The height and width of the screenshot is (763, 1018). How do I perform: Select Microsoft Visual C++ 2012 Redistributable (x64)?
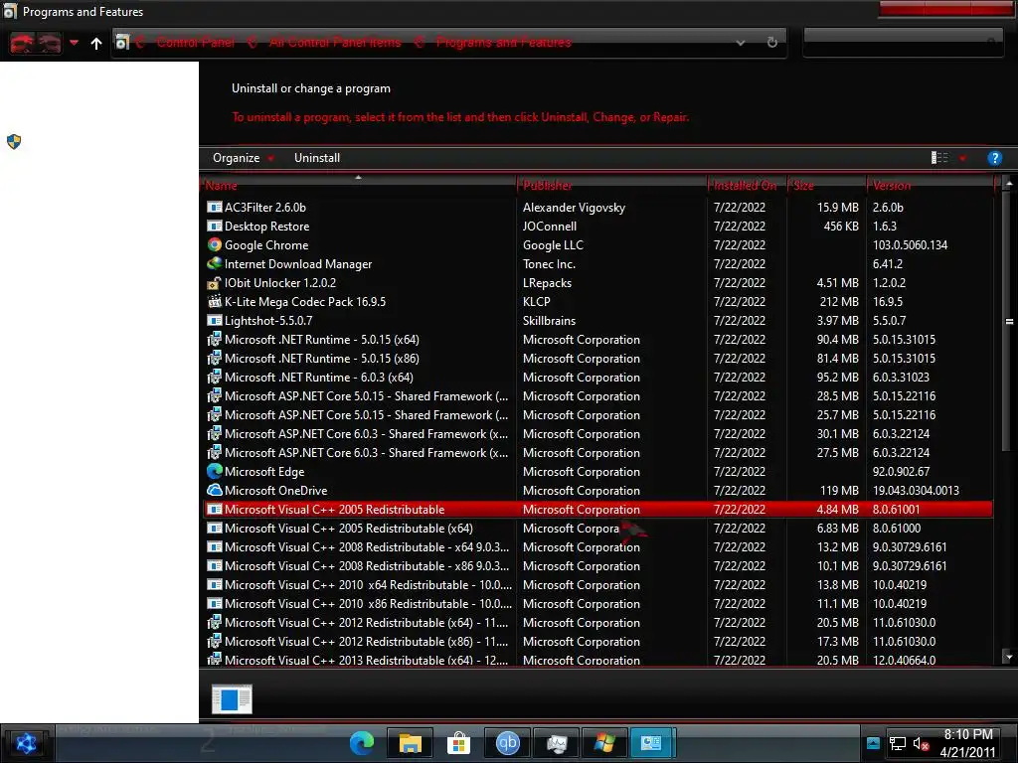click(597, 622)
